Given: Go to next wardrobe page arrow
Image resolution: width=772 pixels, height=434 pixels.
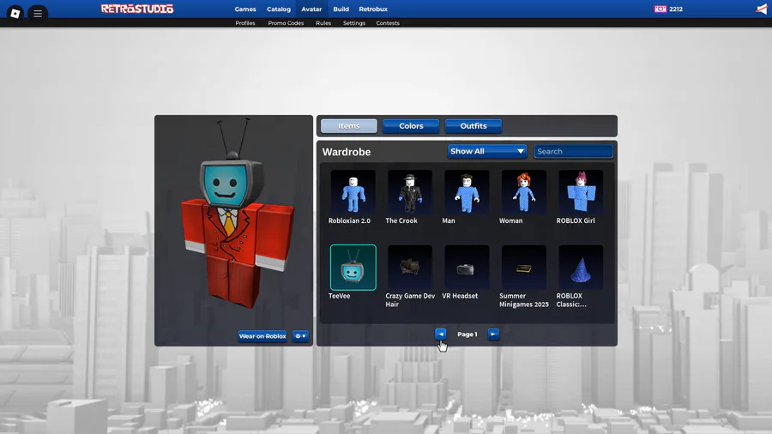Looking at the screenshot, I should click(493, 335).
